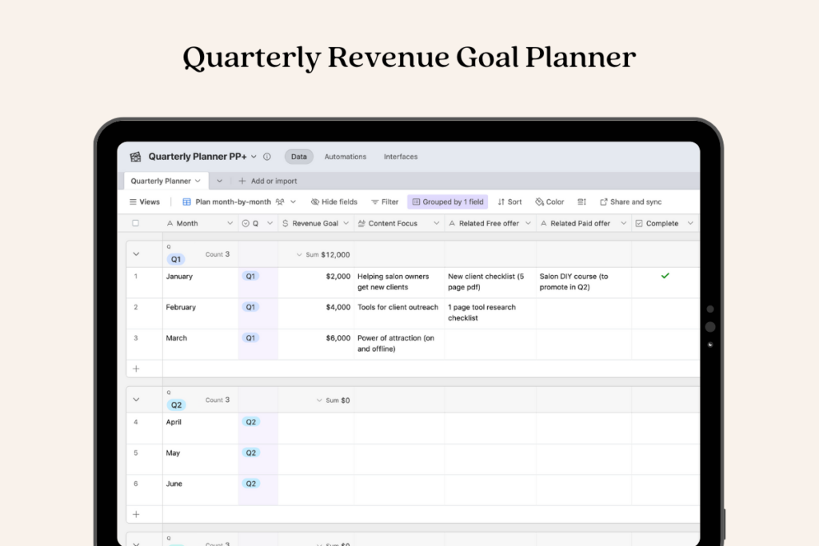Click the Grouped by 1 field button
The image size is (819, 546).
447,202
